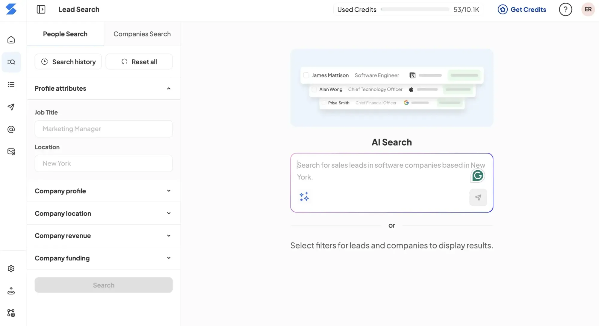Click the blue app logo icon
Viewport: 599px width, 326px height.
11,9
